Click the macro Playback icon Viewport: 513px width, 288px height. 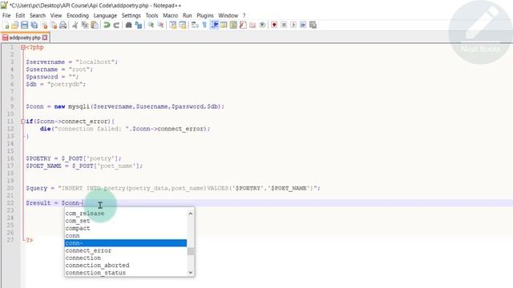click(x=293, y=25)
